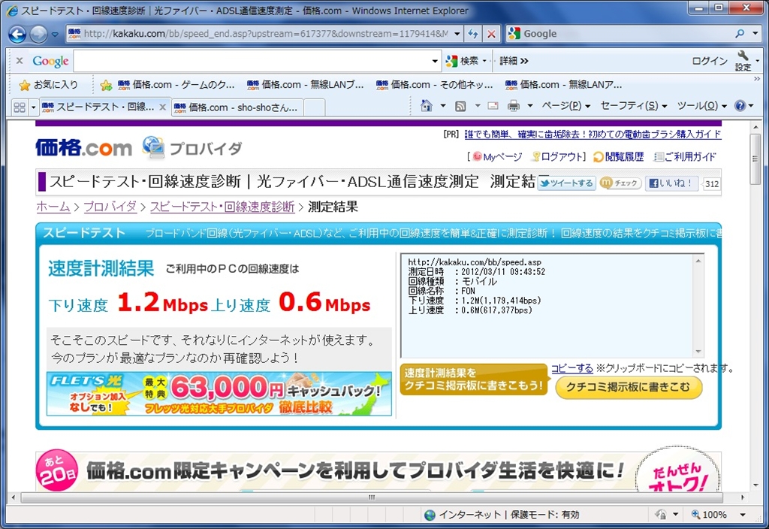This screenshot has width=769, height=529.
Task: Click the Print icon in command bar
Action: tap(514, 106)
